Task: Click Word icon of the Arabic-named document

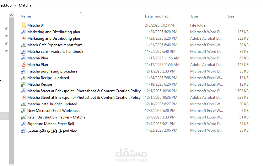Action: pyautogui.click(x=23, y=130)
